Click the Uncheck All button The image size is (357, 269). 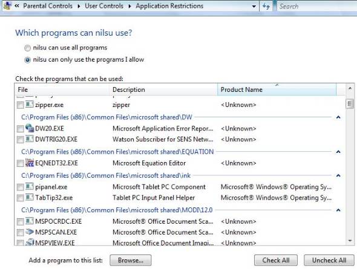pos(329,260)
